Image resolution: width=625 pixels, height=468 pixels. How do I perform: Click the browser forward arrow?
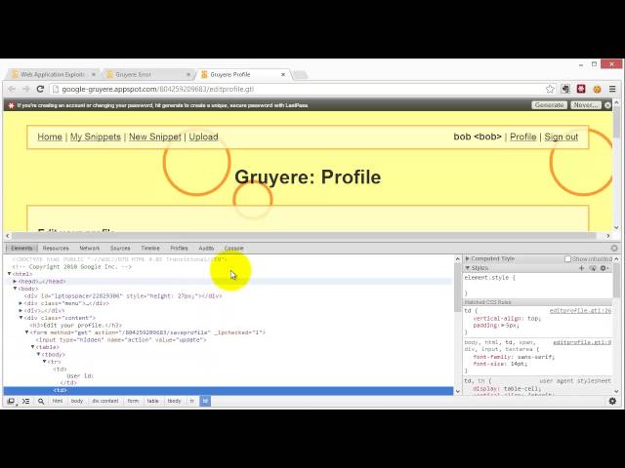[x=26, y=89]
